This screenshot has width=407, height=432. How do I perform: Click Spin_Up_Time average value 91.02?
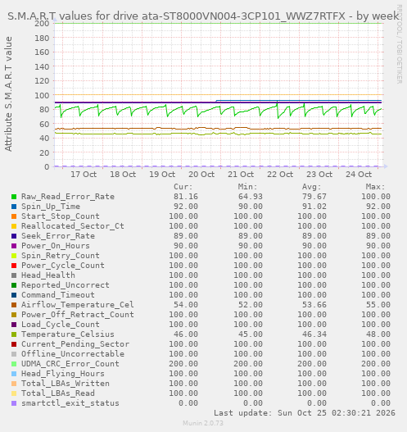314,207
